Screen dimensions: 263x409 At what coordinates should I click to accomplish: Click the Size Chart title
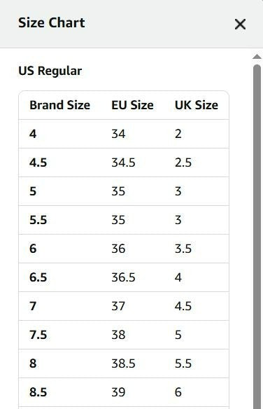point(52,22)
